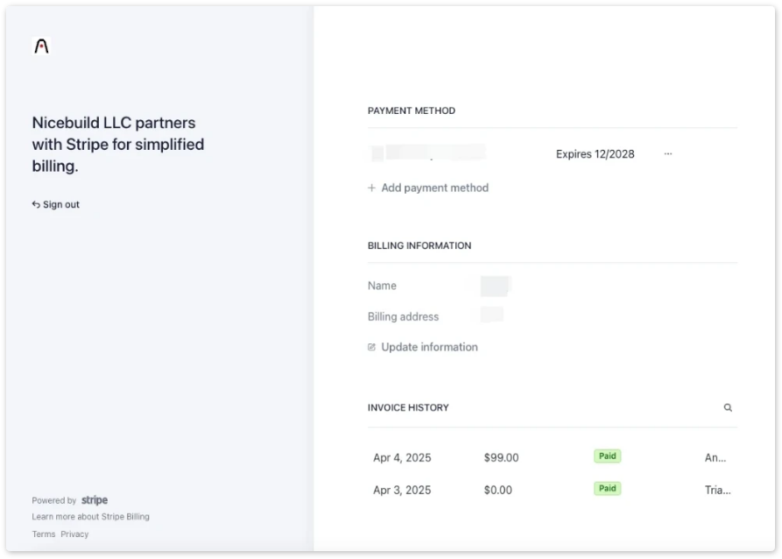
Task: Click the $99.00 invoice amount
Action: [501, 457]
